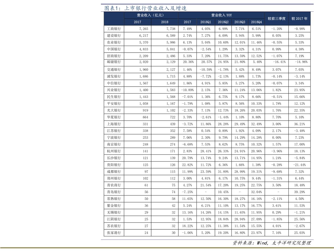Click the chart title 图表1：上市银行营业收入及增速
The image size is (334, 251).
pyautogui.click(x=146, y=8)
